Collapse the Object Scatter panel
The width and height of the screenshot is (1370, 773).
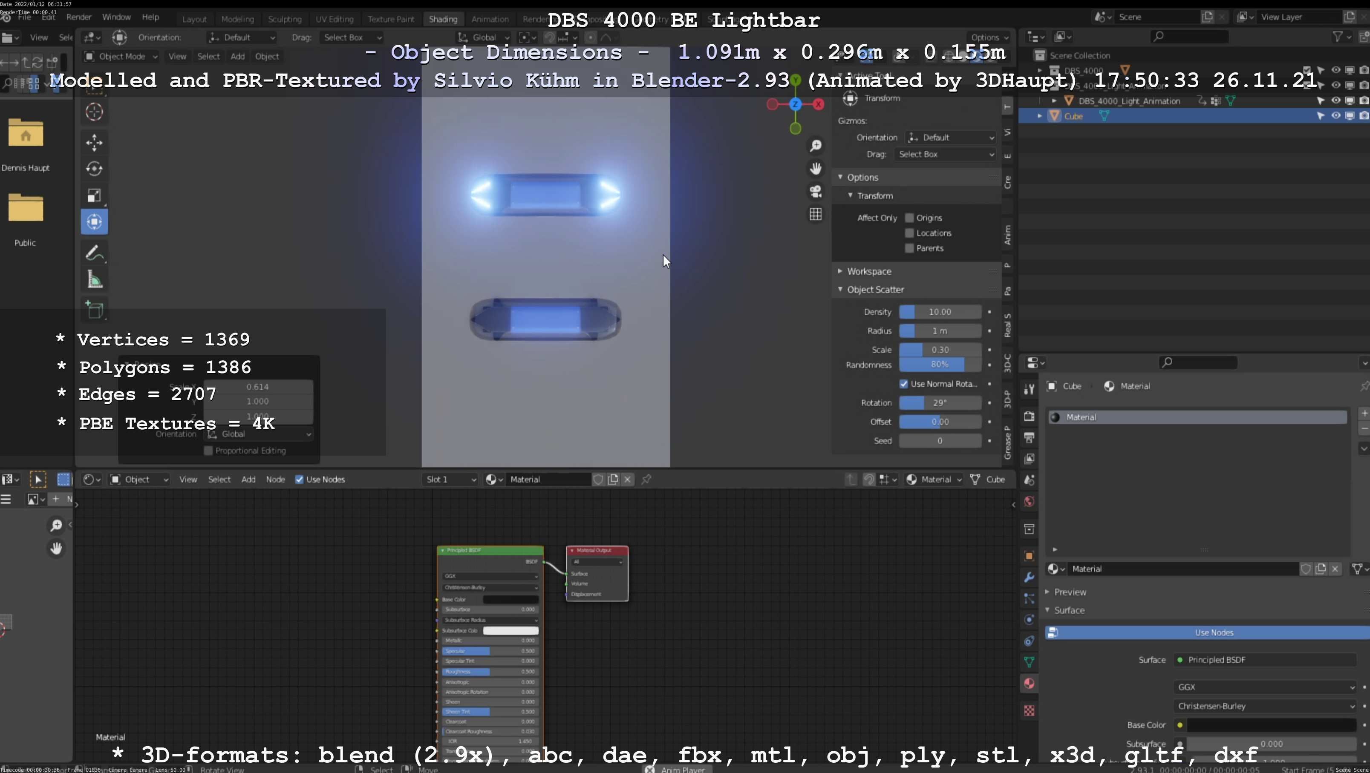840,289
